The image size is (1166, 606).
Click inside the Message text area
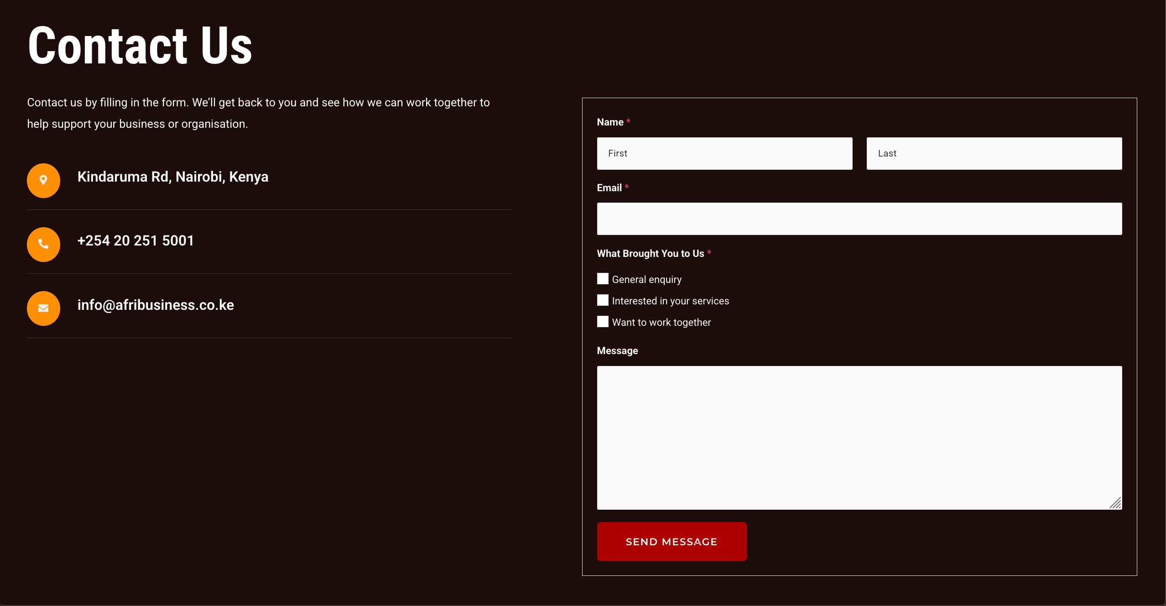click(x=859, y=437)
